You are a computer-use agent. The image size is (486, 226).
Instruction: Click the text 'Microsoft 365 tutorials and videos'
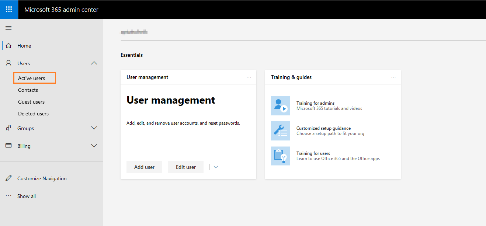click(x=329, y=108)
